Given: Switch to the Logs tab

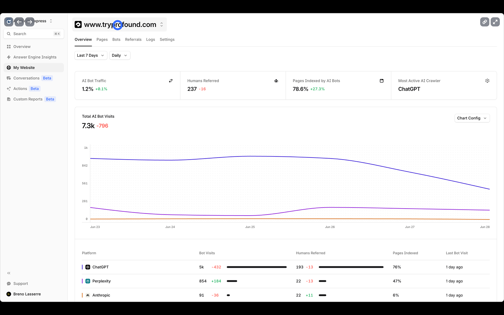Looking at the screenshot, I should 150,40.
